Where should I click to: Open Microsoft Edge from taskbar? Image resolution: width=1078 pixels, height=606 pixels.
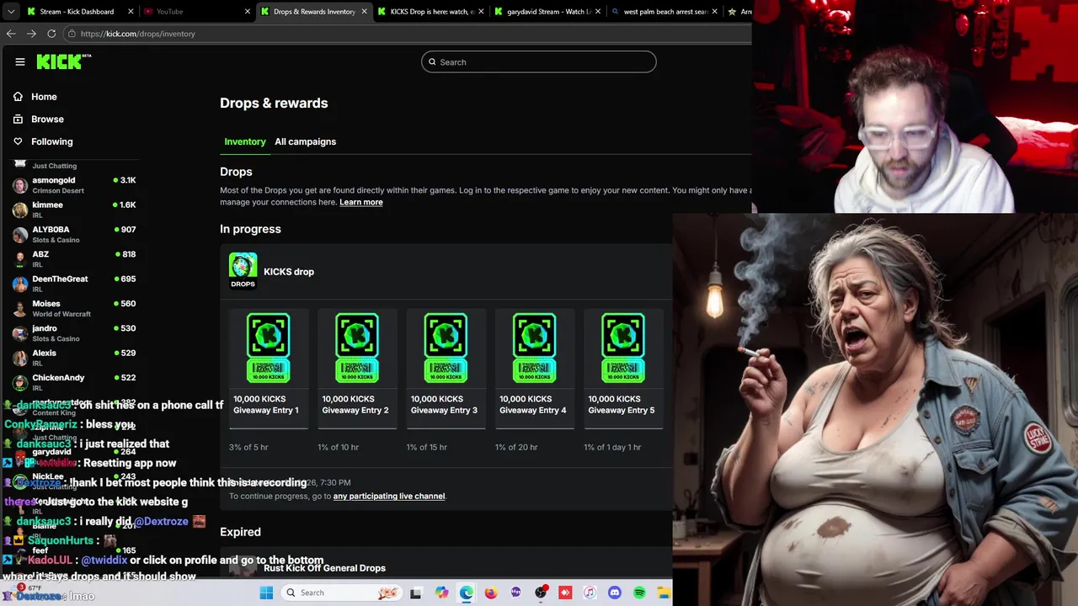coord(466,593)
